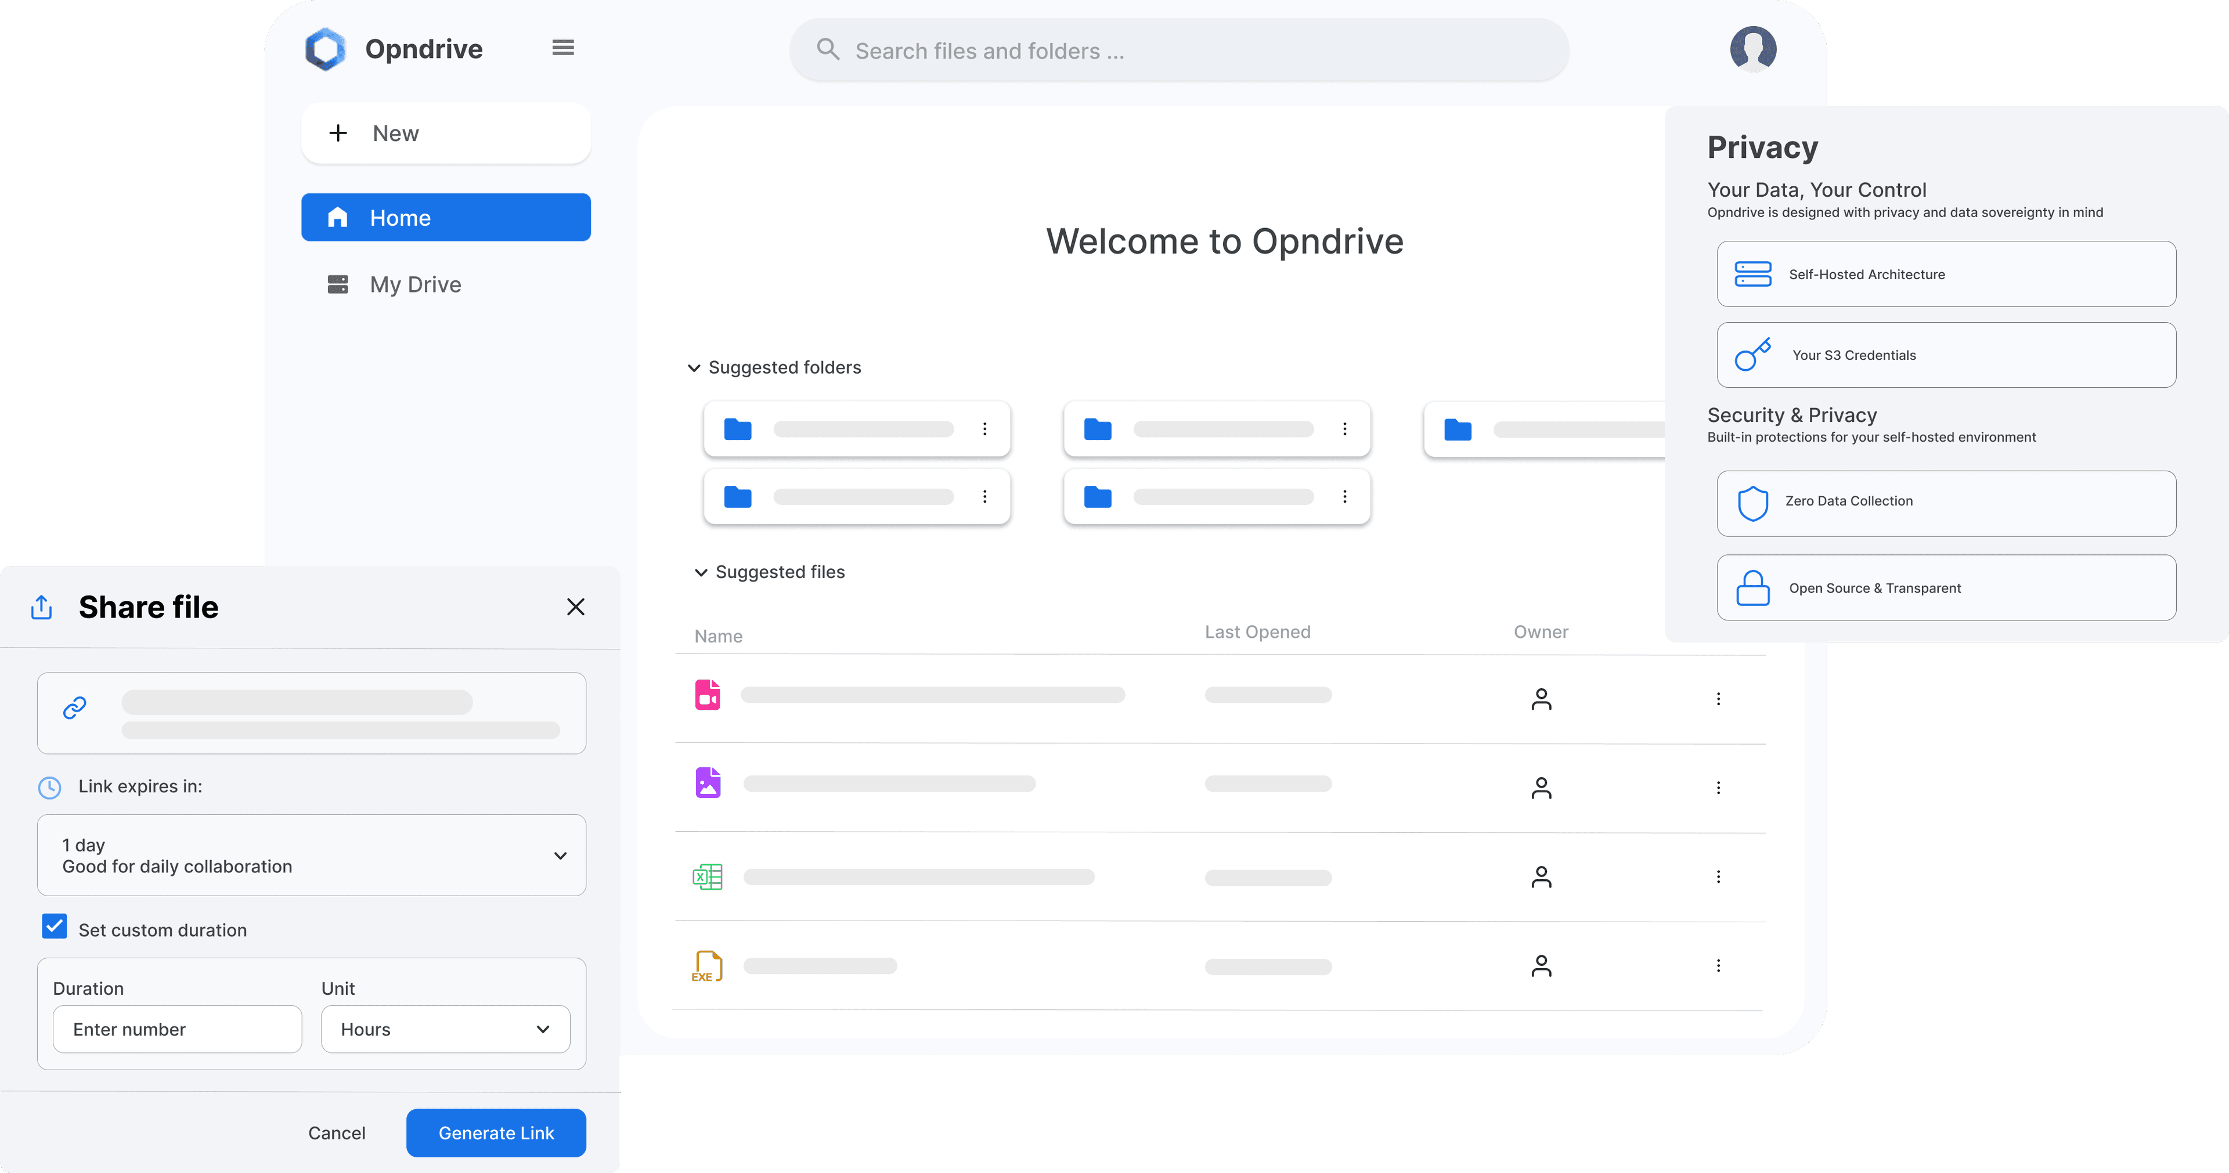The height and width of the screenshot is (1173, 2229).
Task: Sort by Name column header
Action: coord(719,637)
